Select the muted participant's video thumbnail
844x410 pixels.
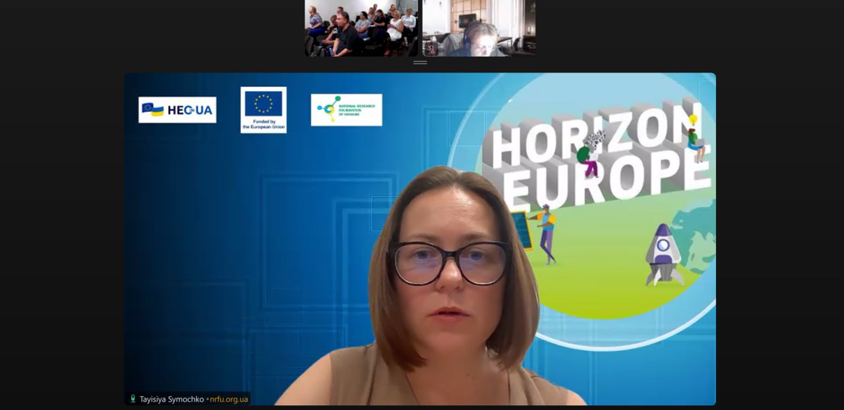pos(479,28)
